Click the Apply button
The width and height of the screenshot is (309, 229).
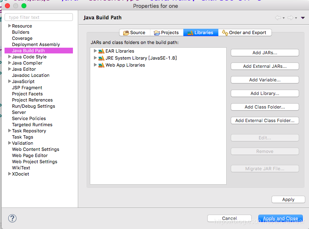pos(288,199)
